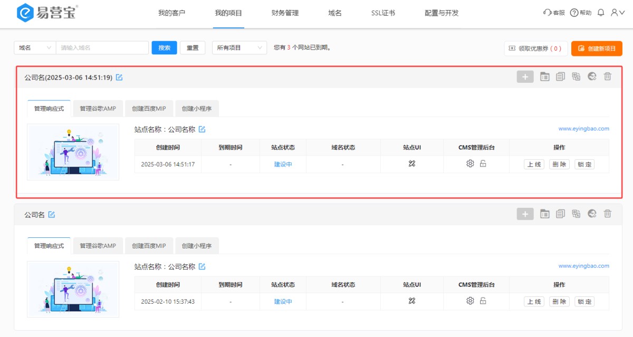This screenshot has height=337, width=633.
Task: Open CMS settings gear for the 2025-03-06 site
Action: (470, 163)
